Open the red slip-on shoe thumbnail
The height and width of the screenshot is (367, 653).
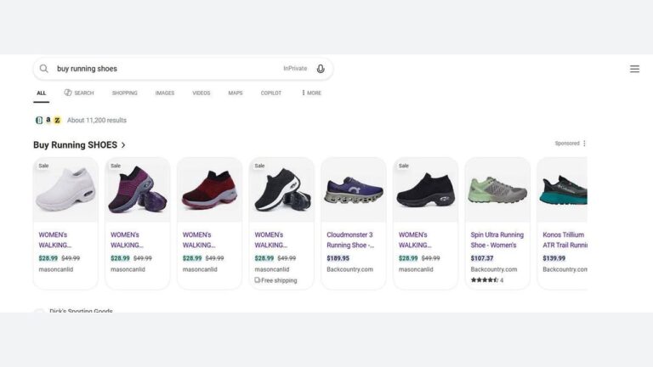coord(209,189)
